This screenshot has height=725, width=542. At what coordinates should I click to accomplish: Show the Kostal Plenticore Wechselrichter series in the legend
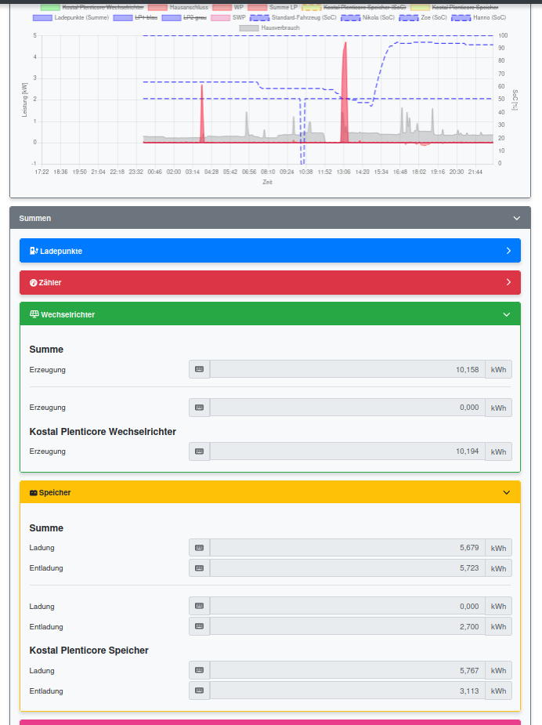pyautogui.click(x=92, y=7)
